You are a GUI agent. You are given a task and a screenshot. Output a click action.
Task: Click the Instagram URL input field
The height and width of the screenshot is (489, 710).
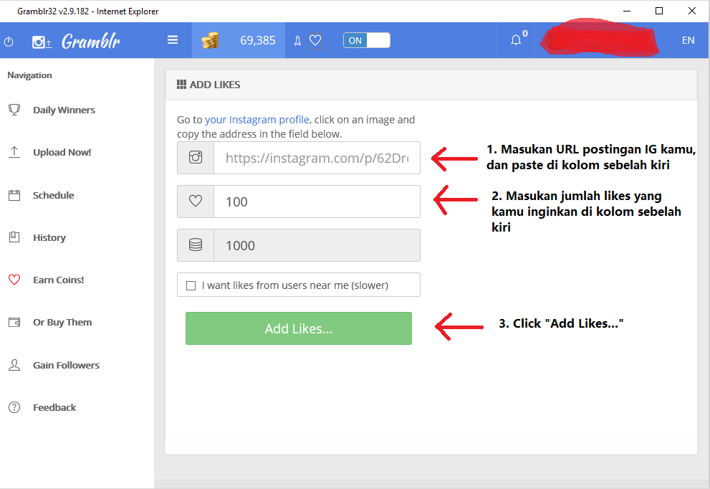coord(317,158)
